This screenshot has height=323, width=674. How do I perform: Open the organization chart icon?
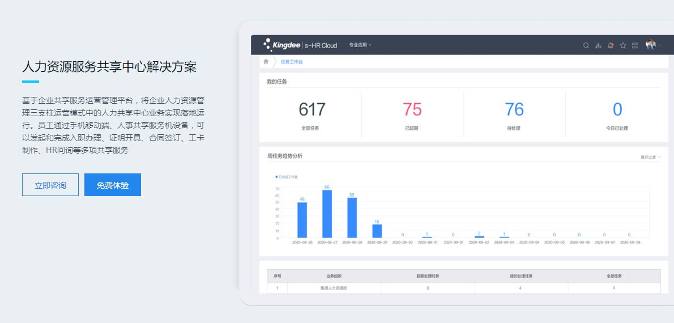click(x=598, y=45)
